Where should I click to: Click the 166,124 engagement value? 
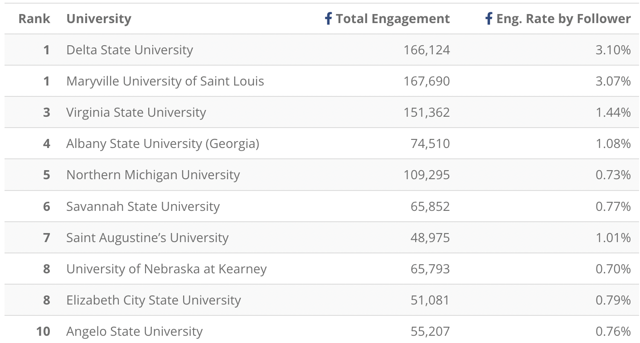427,50
